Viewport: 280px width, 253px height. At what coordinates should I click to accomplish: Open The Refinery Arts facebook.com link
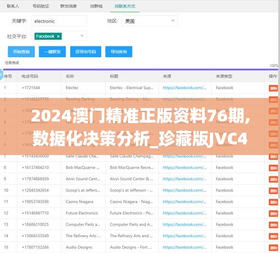coord(185,236)
